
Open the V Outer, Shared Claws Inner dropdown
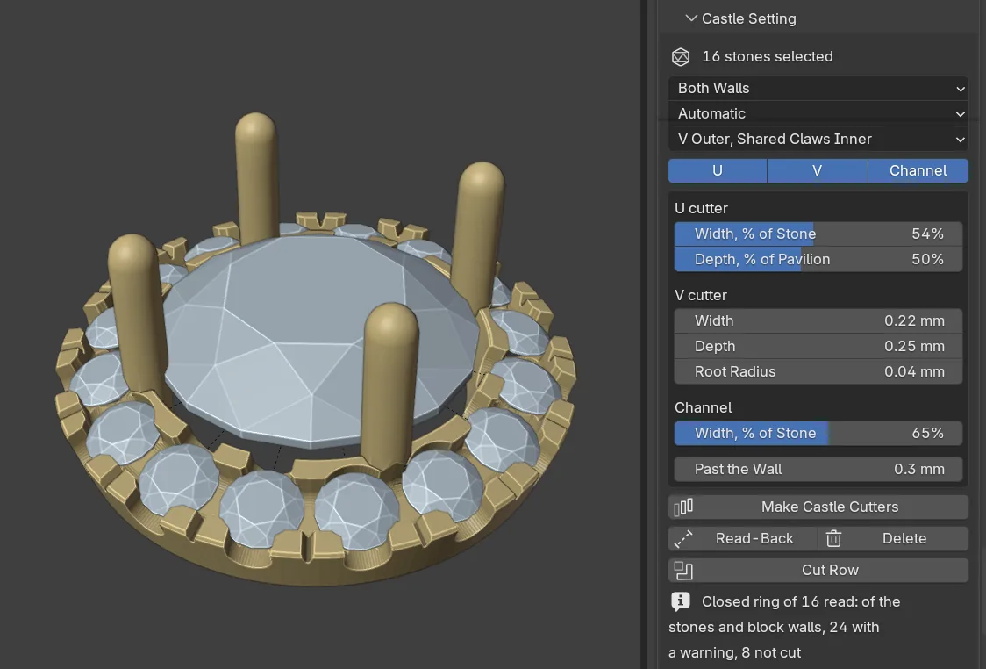818,139
